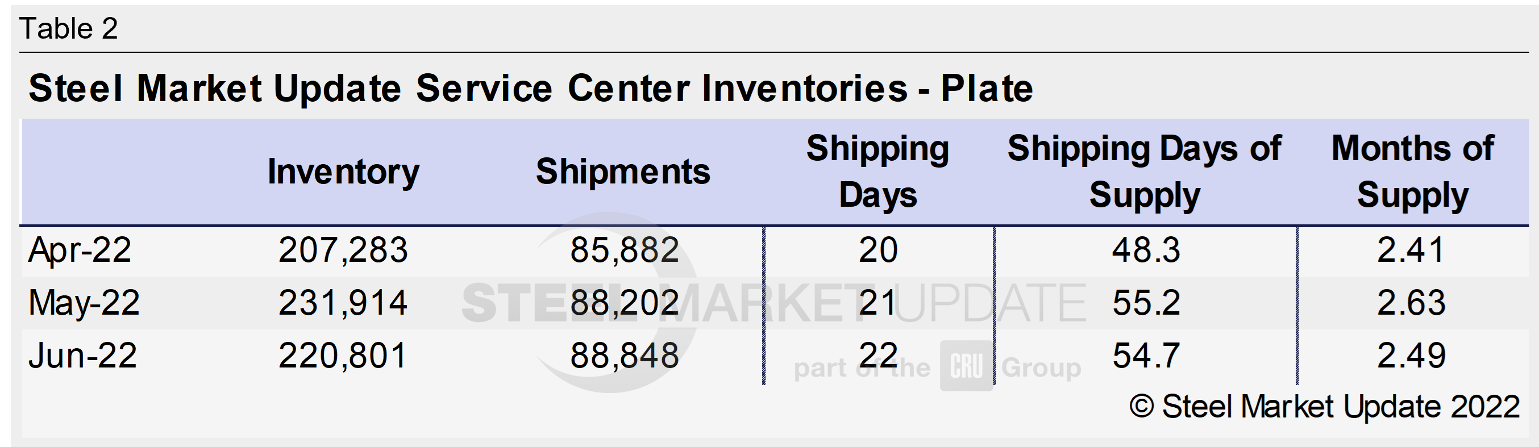Click the 55.2 days of supply cell

click(1145, 303)
